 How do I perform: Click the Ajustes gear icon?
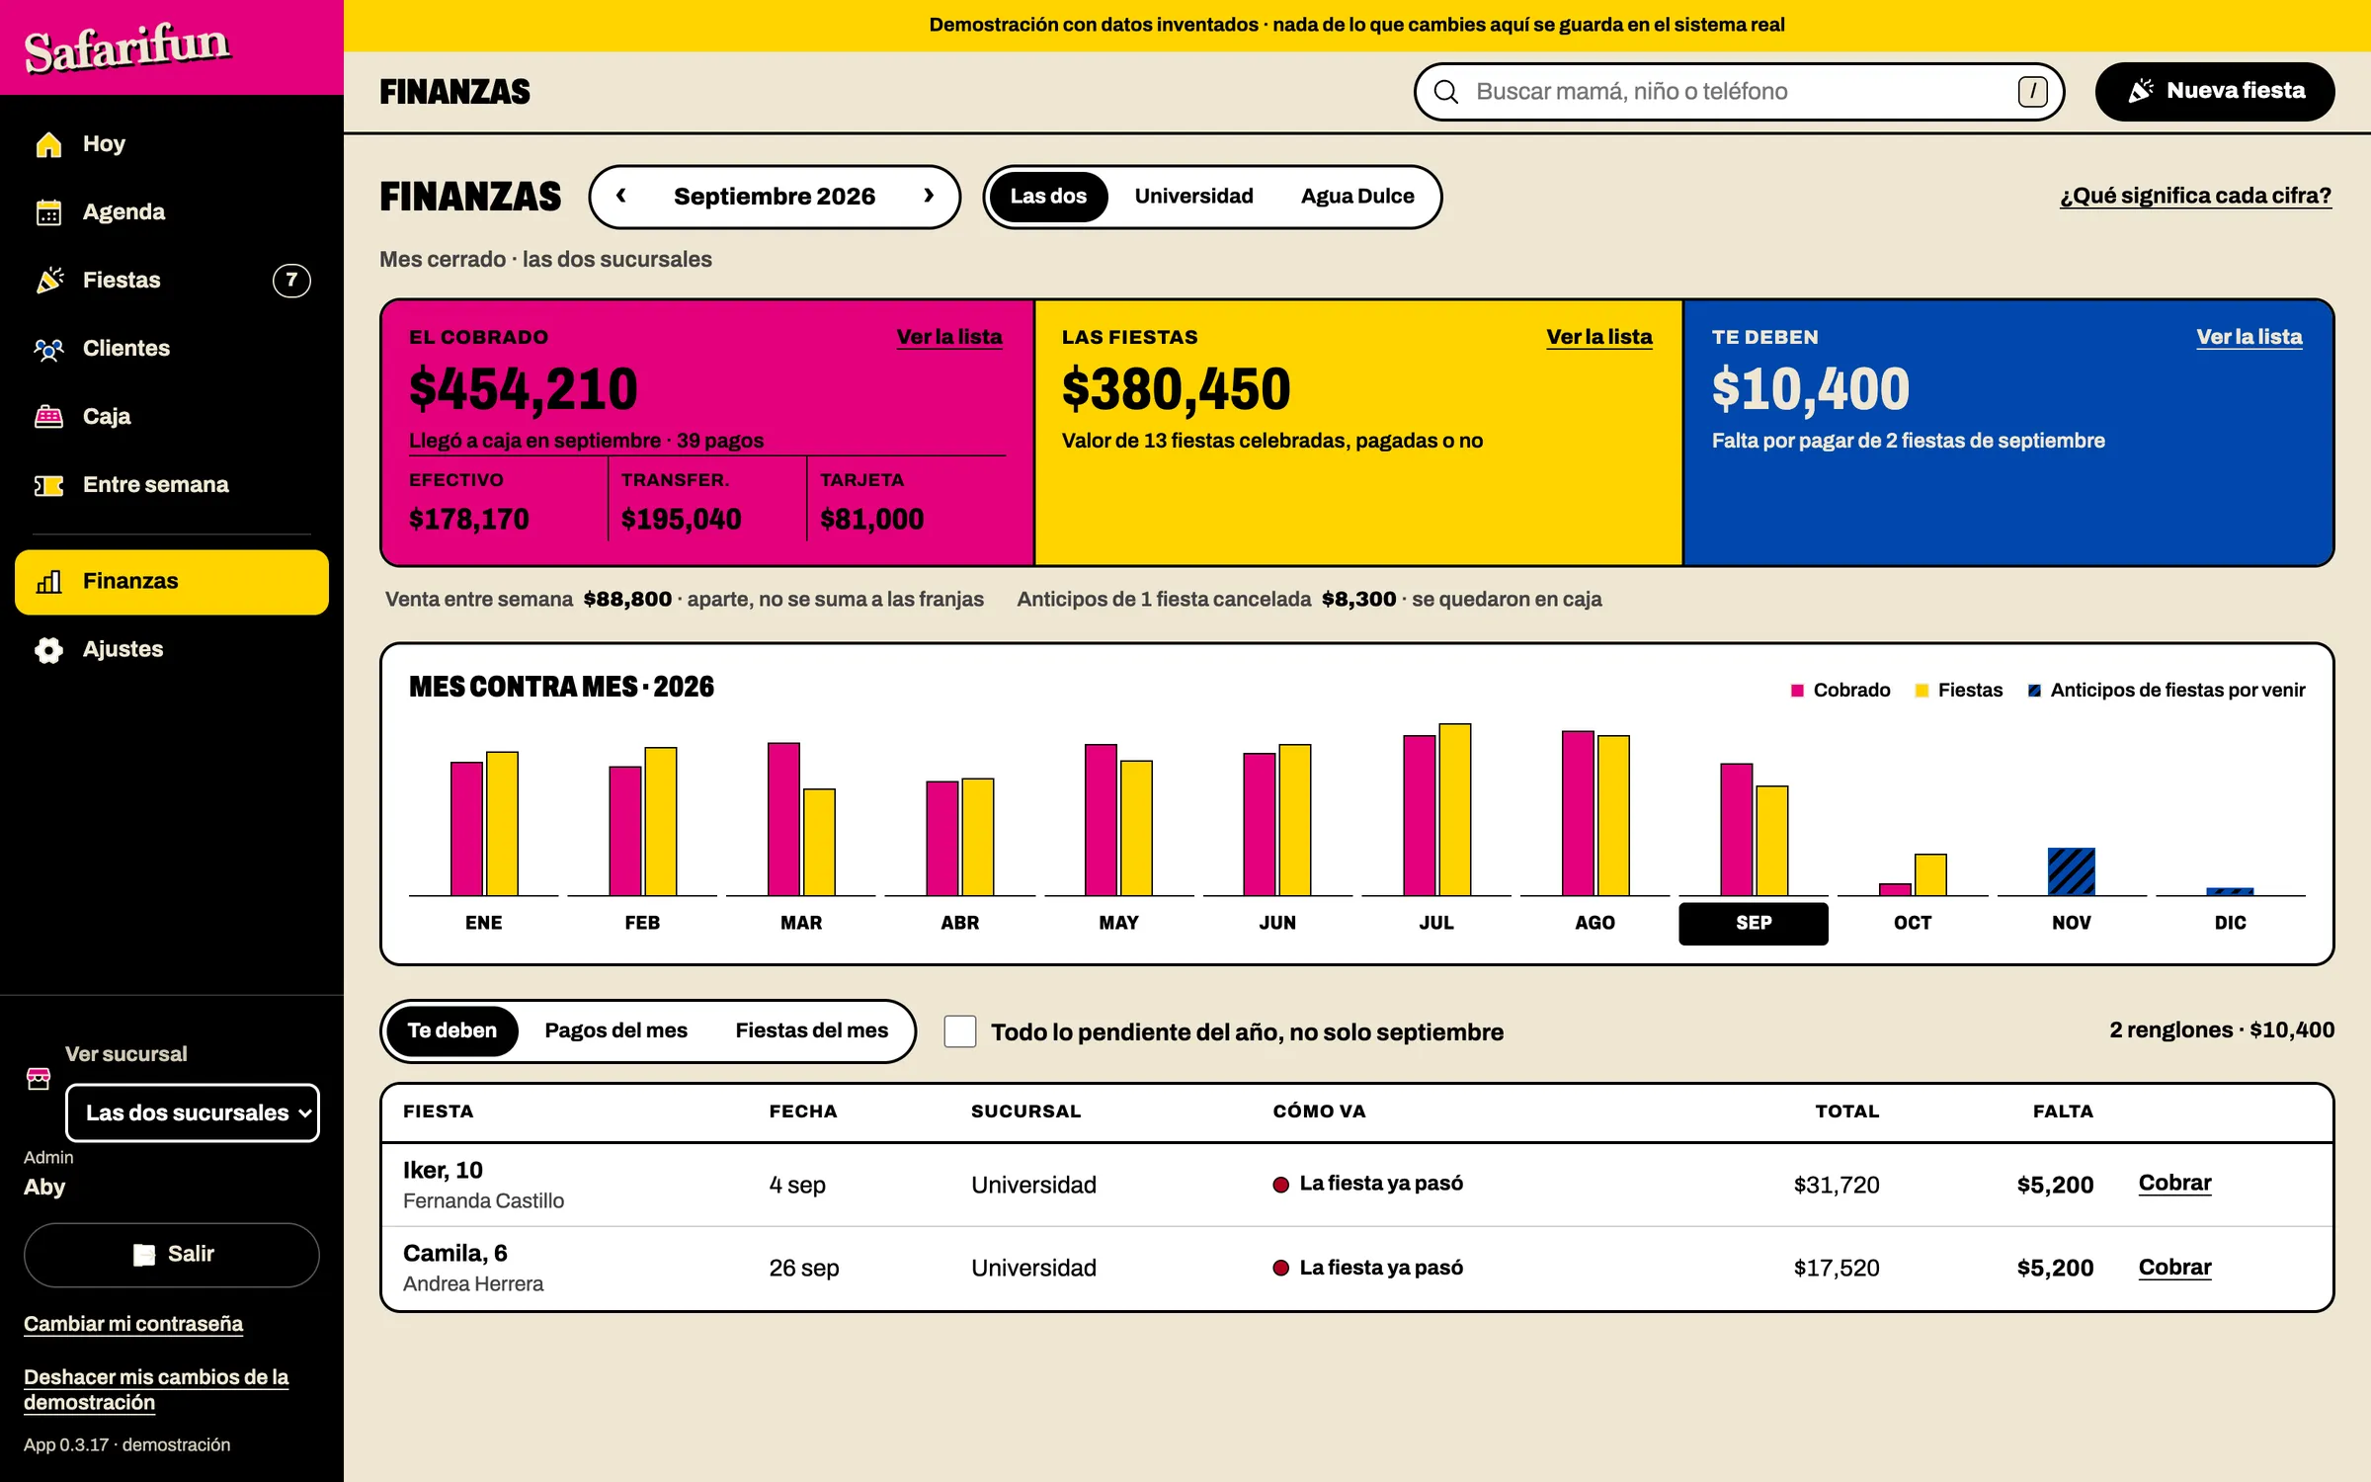(48, 650)
